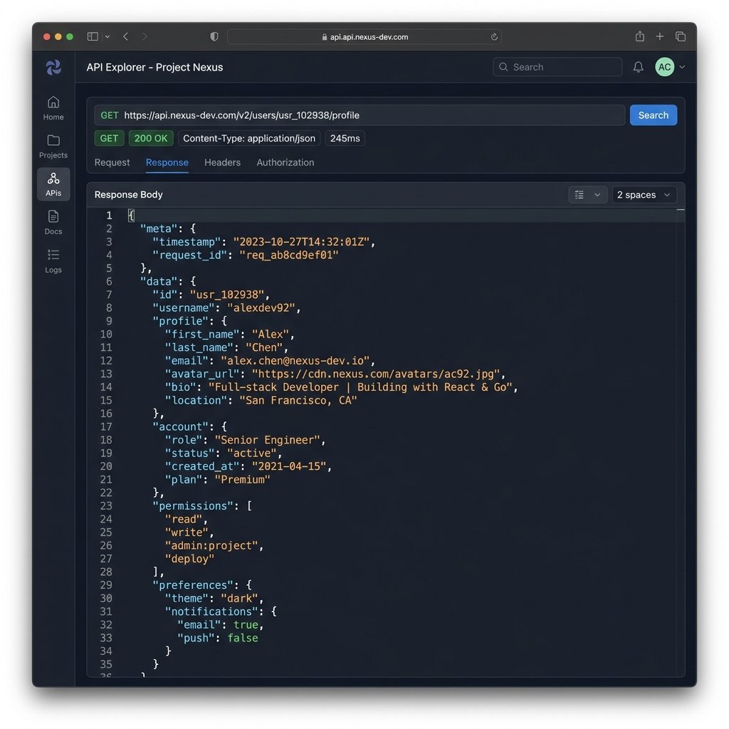This screenshot has height=729, width=729.
Task: Go back in browser history
Action: (x=125, y=36)
